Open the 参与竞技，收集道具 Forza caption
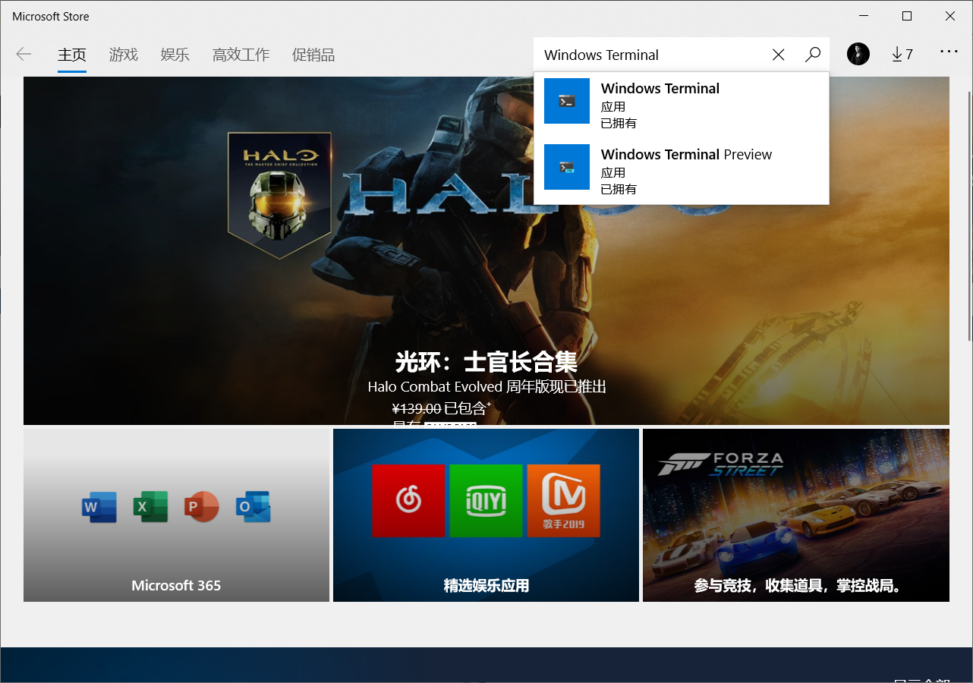The width and height of the screenshot is (973, 683). tap(797, 585)
